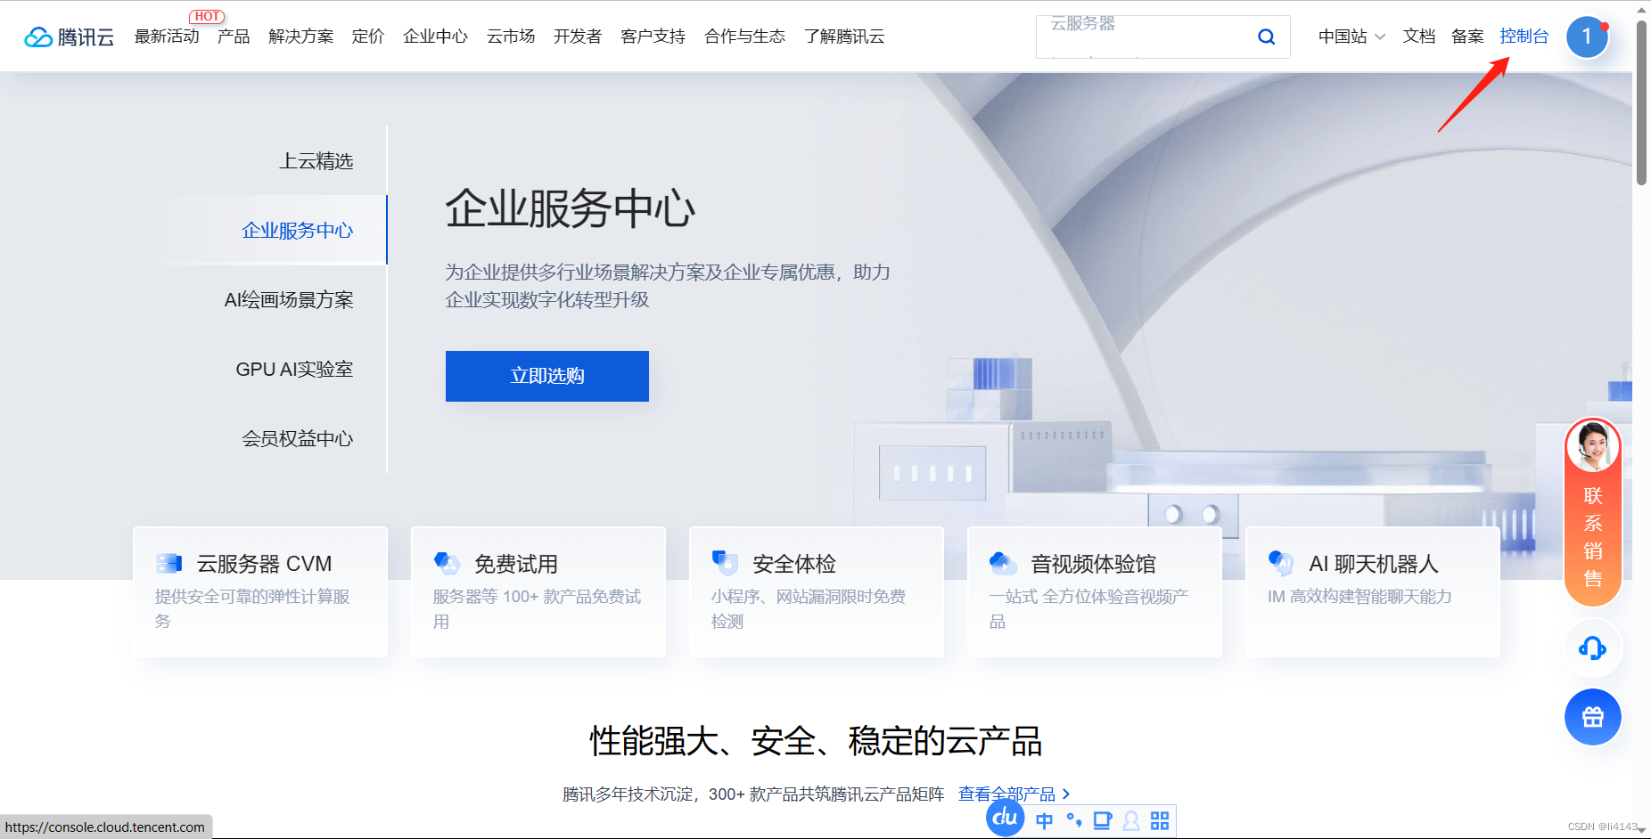Click the chevron after 查看全部产品
Screen dimensions: 1651x839
tap(1065, 794)
